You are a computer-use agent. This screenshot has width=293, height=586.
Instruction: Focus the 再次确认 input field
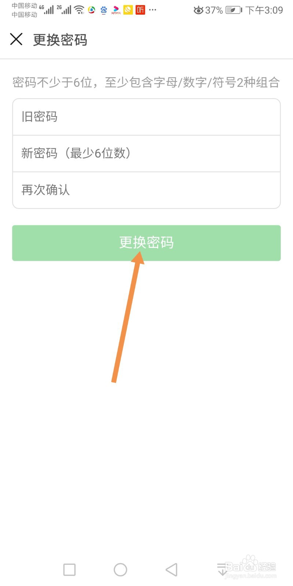pos(146,190)
